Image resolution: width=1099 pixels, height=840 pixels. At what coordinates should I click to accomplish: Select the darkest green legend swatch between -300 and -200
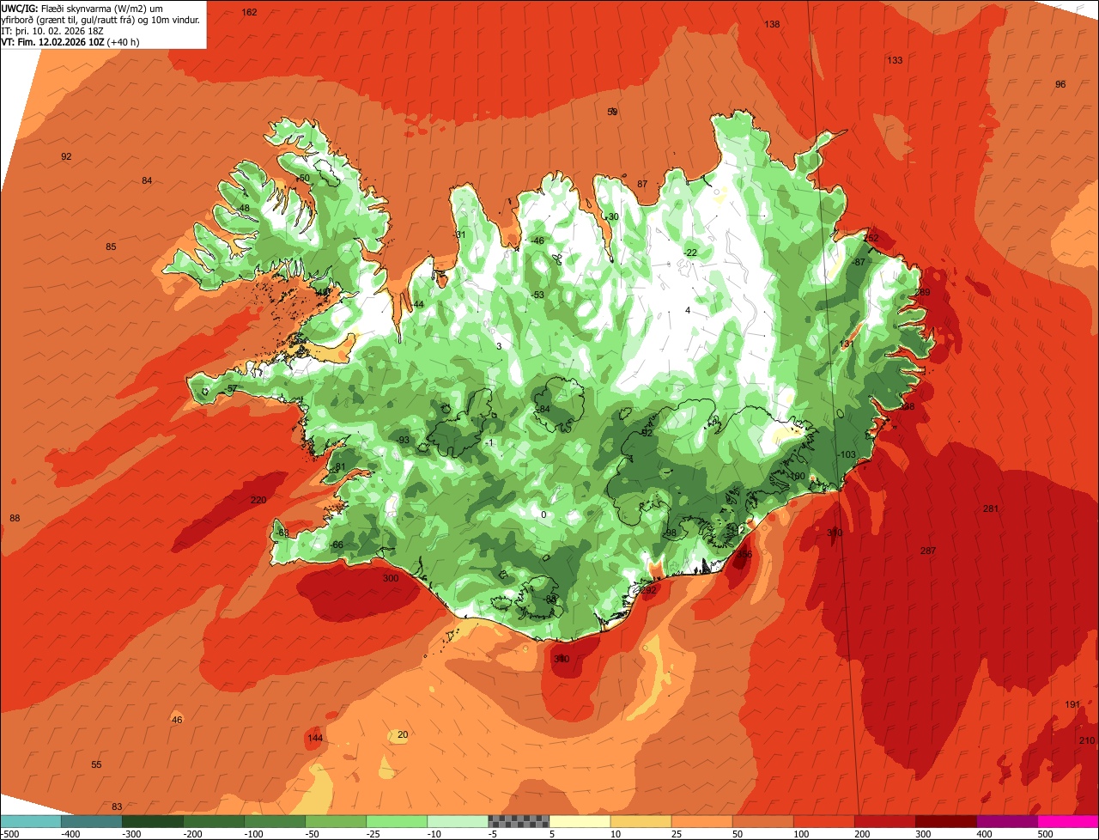tap(153, 820)
